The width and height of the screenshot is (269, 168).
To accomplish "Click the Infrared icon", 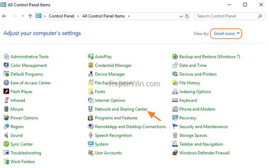I will tap(6, 100).
